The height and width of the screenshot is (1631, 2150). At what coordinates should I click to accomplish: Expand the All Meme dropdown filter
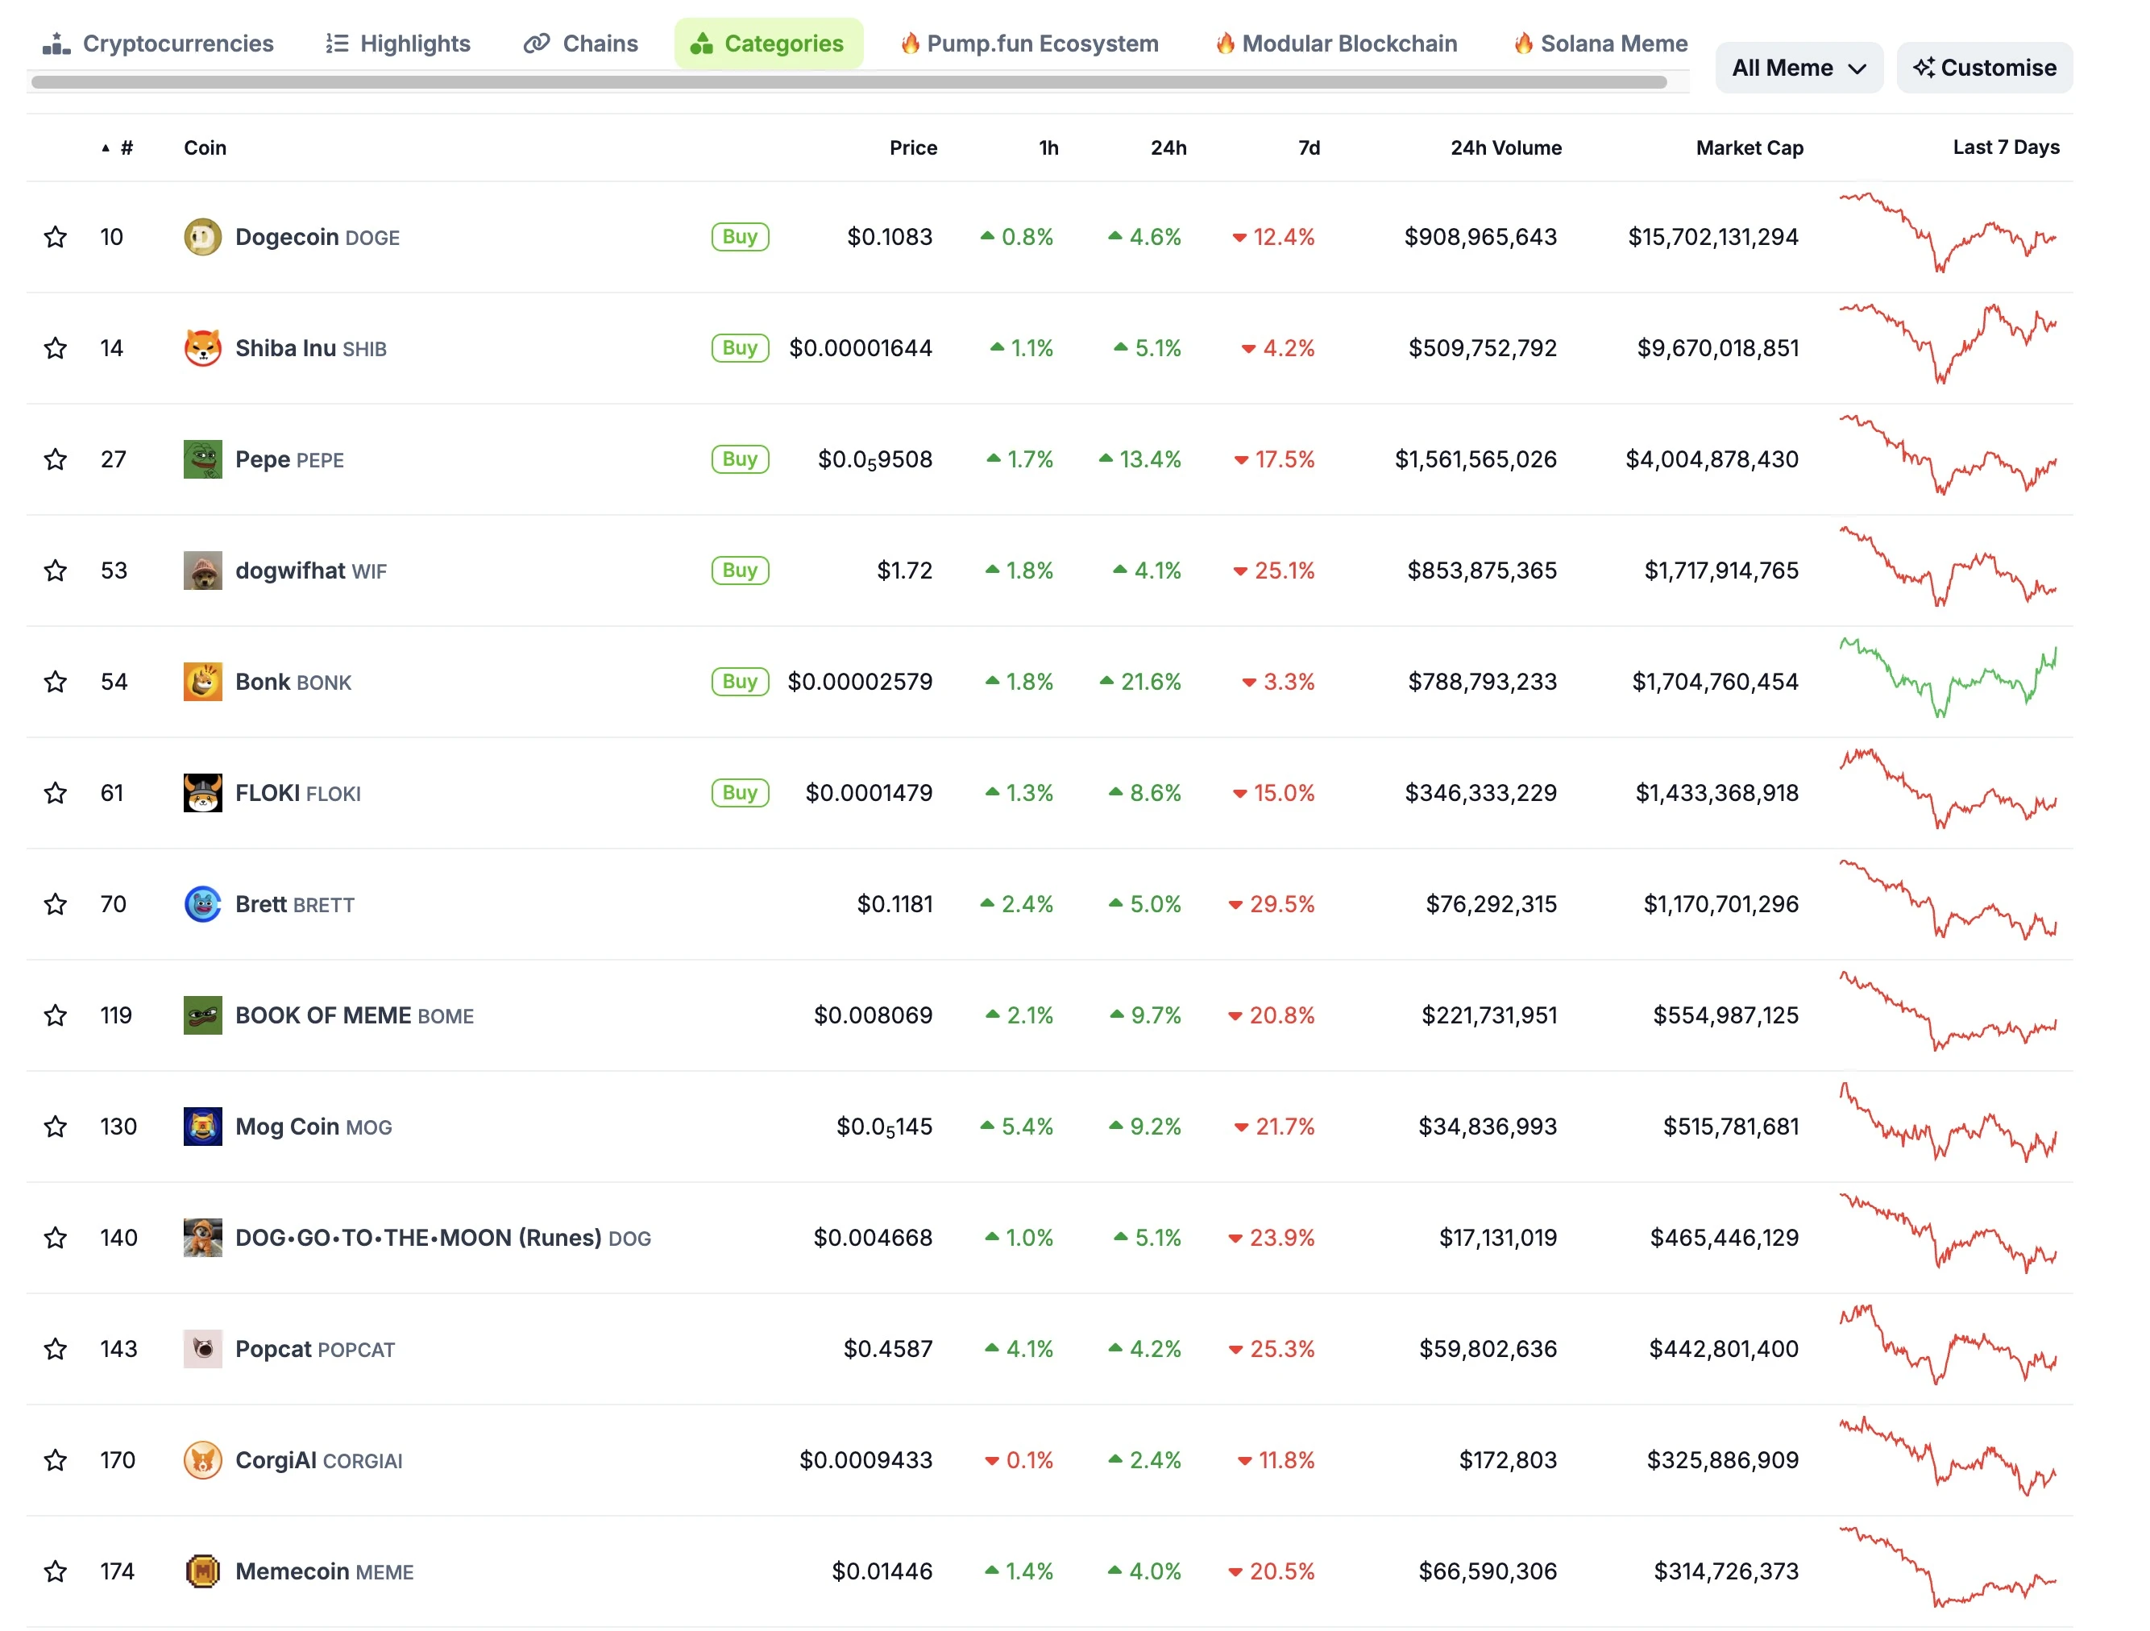pos(1797,67)
